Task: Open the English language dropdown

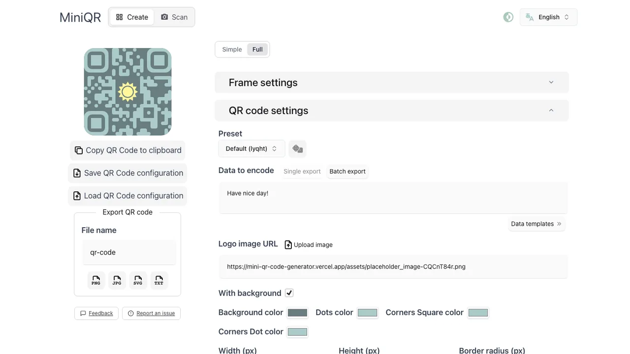Action: pyautogui.click(x=548, y=17)
